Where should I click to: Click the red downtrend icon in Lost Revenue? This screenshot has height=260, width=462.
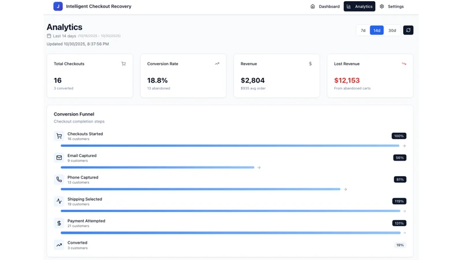pyautogui.click(x=404, y=64)
